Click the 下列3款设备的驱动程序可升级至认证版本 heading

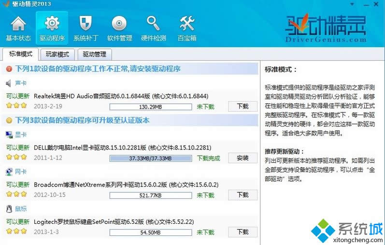pyautogui.click(x=82, y=121)
